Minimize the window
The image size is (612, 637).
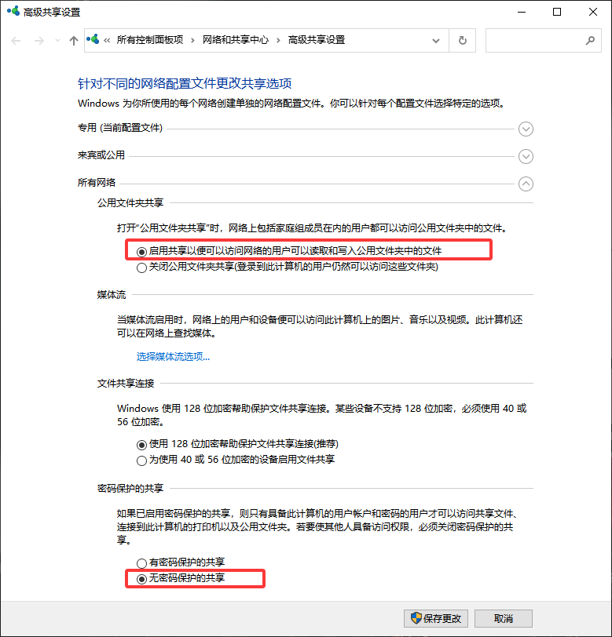522,12
